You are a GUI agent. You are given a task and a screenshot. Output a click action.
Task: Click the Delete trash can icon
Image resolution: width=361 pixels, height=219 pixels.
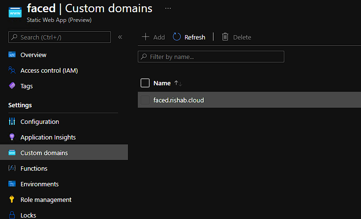[225, 37]
